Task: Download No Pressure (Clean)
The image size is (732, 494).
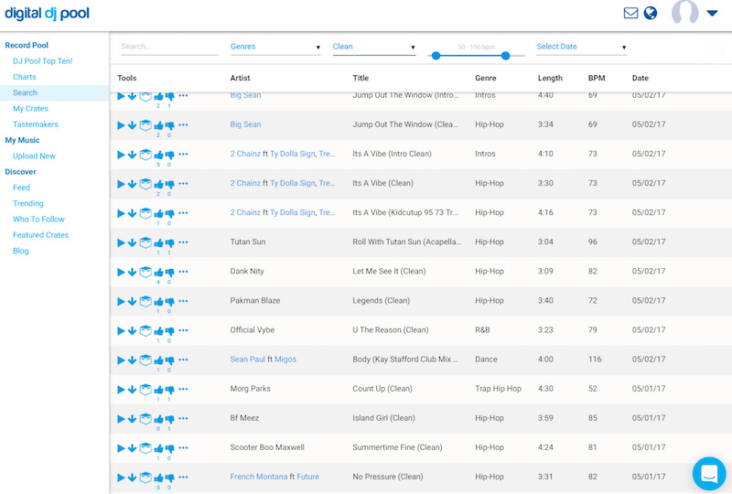Action: pos(132,478)
